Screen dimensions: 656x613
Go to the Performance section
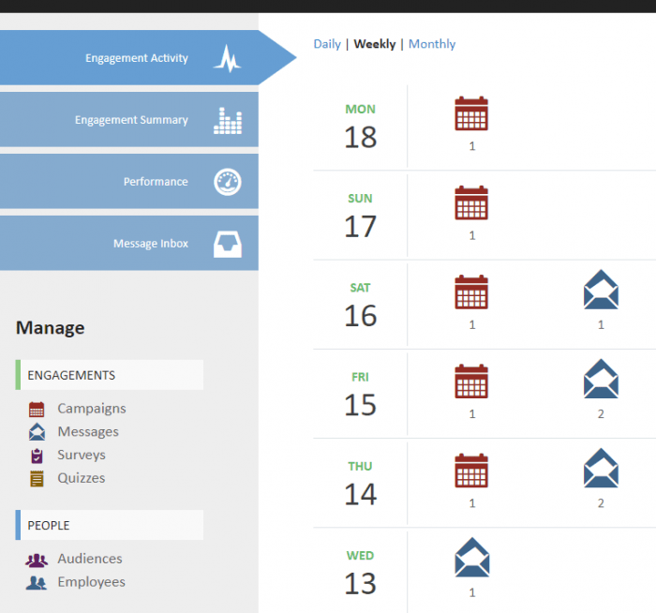[129, 182]
